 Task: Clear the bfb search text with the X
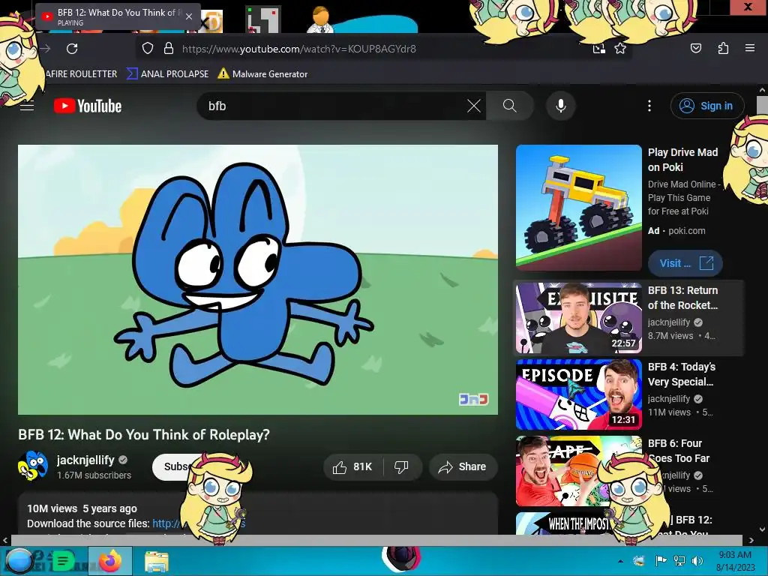474,106
